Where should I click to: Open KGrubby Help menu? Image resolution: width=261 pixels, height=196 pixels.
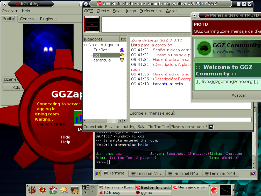[x=26, y=11]
